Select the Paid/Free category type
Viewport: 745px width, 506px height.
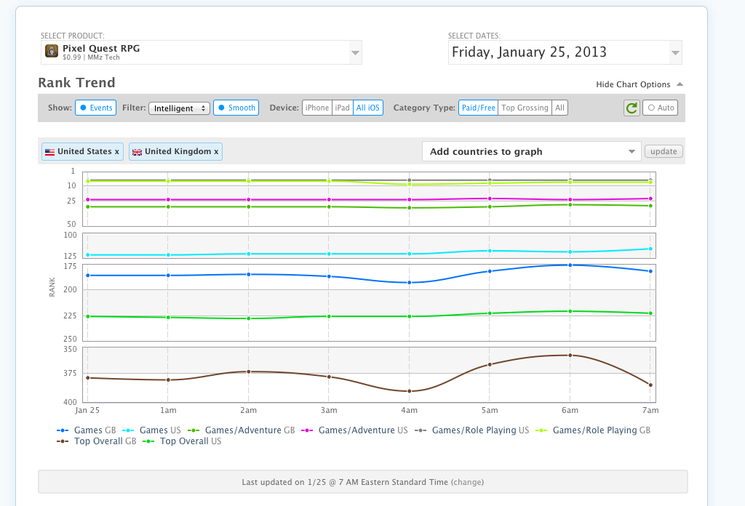(479, 108)
